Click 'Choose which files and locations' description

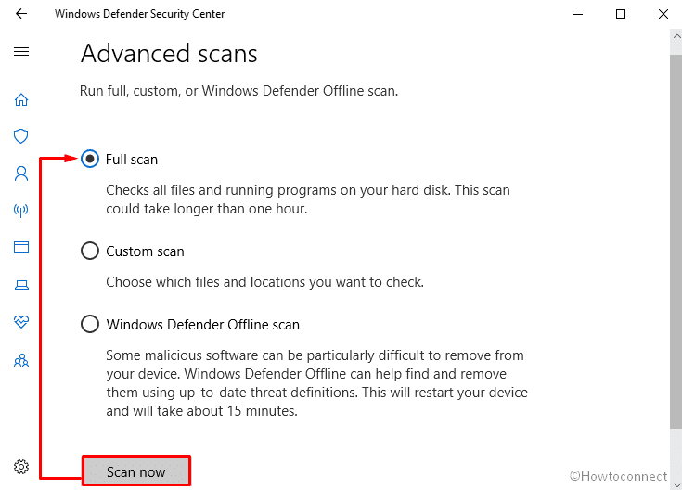264,282
